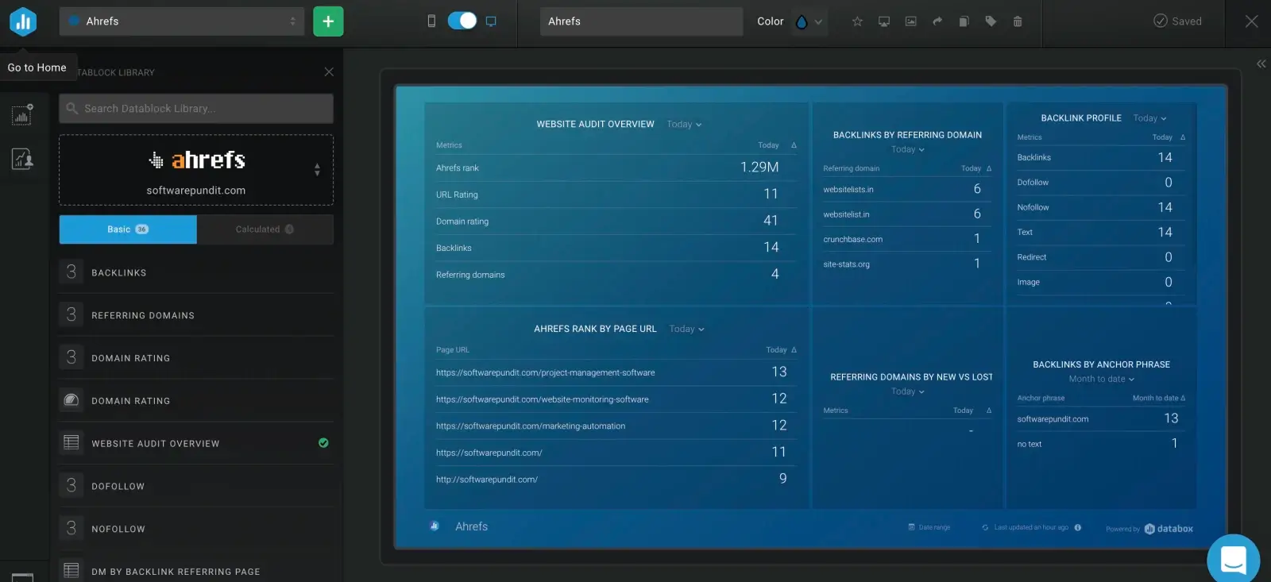The width and height of the screenshot is (1271, 582).
Task: Click WEBSITE AUDIT OVERVIEW widget title
Action: 595,125
